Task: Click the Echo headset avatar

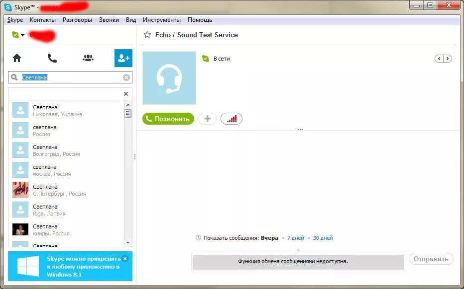Action: [x=169, y=78]
